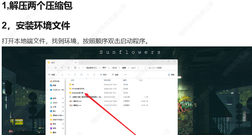Click the Rename icon in toolbar

coord(81,74)
